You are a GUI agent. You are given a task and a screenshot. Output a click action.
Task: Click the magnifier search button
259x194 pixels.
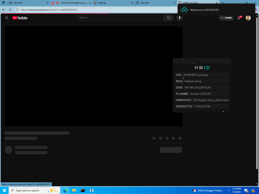click(168, 18)
